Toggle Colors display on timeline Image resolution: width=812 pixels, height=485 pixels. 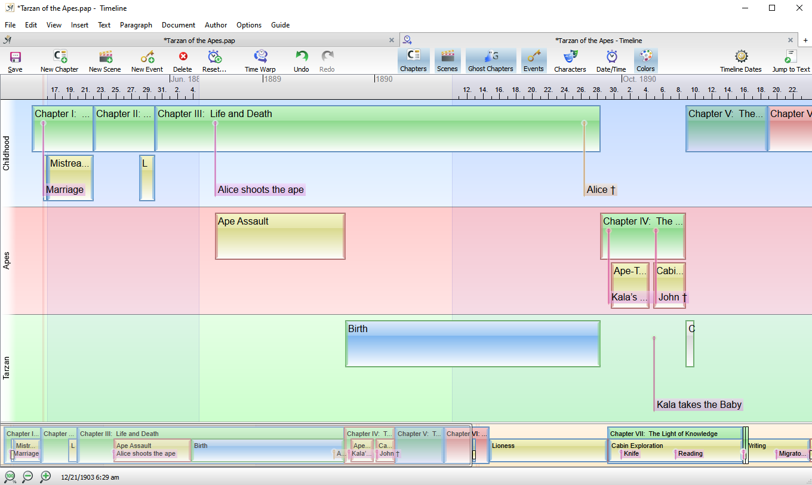click(645, 61)
